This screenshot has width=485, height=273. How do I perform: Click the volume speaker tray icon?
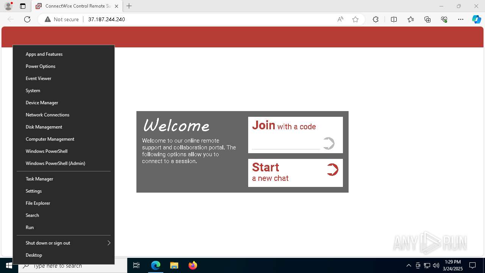point(436,265)
